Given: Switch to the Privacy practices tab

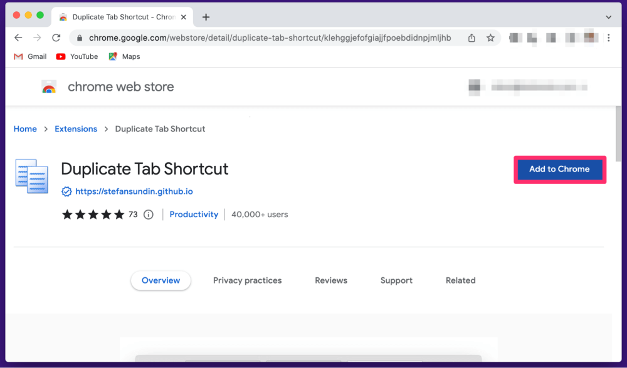Looking at the screenshot, I should [x=248, y=280].
